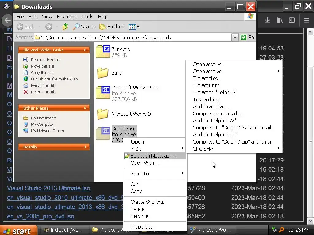Open the Favorites menu
Viewport: 314px width, 235px height.
67,17
